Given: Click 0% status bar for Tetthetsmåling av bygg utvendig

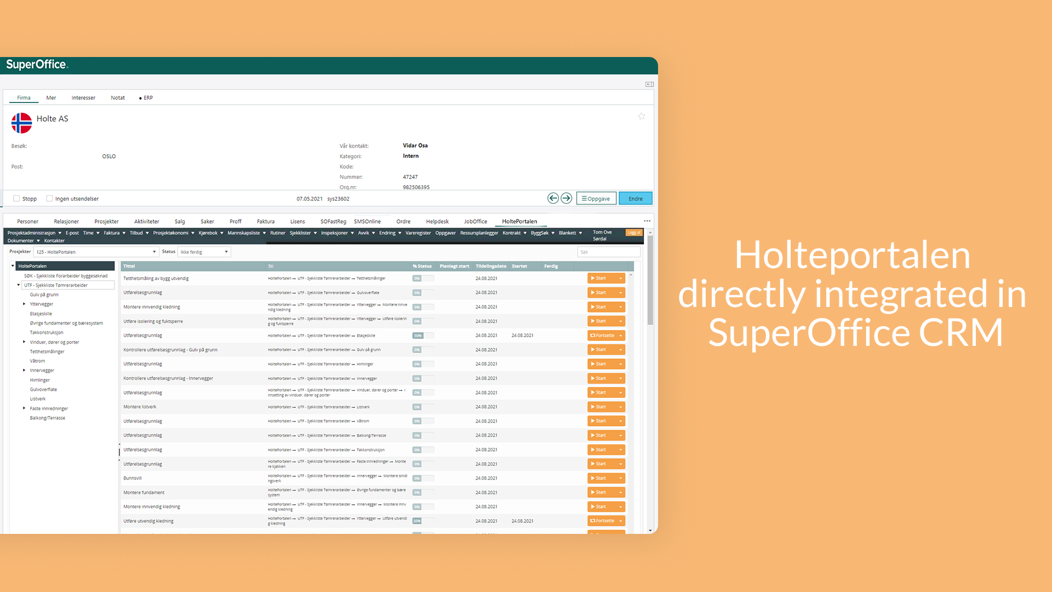Looking at the screenshot, I should pos(423,278).
